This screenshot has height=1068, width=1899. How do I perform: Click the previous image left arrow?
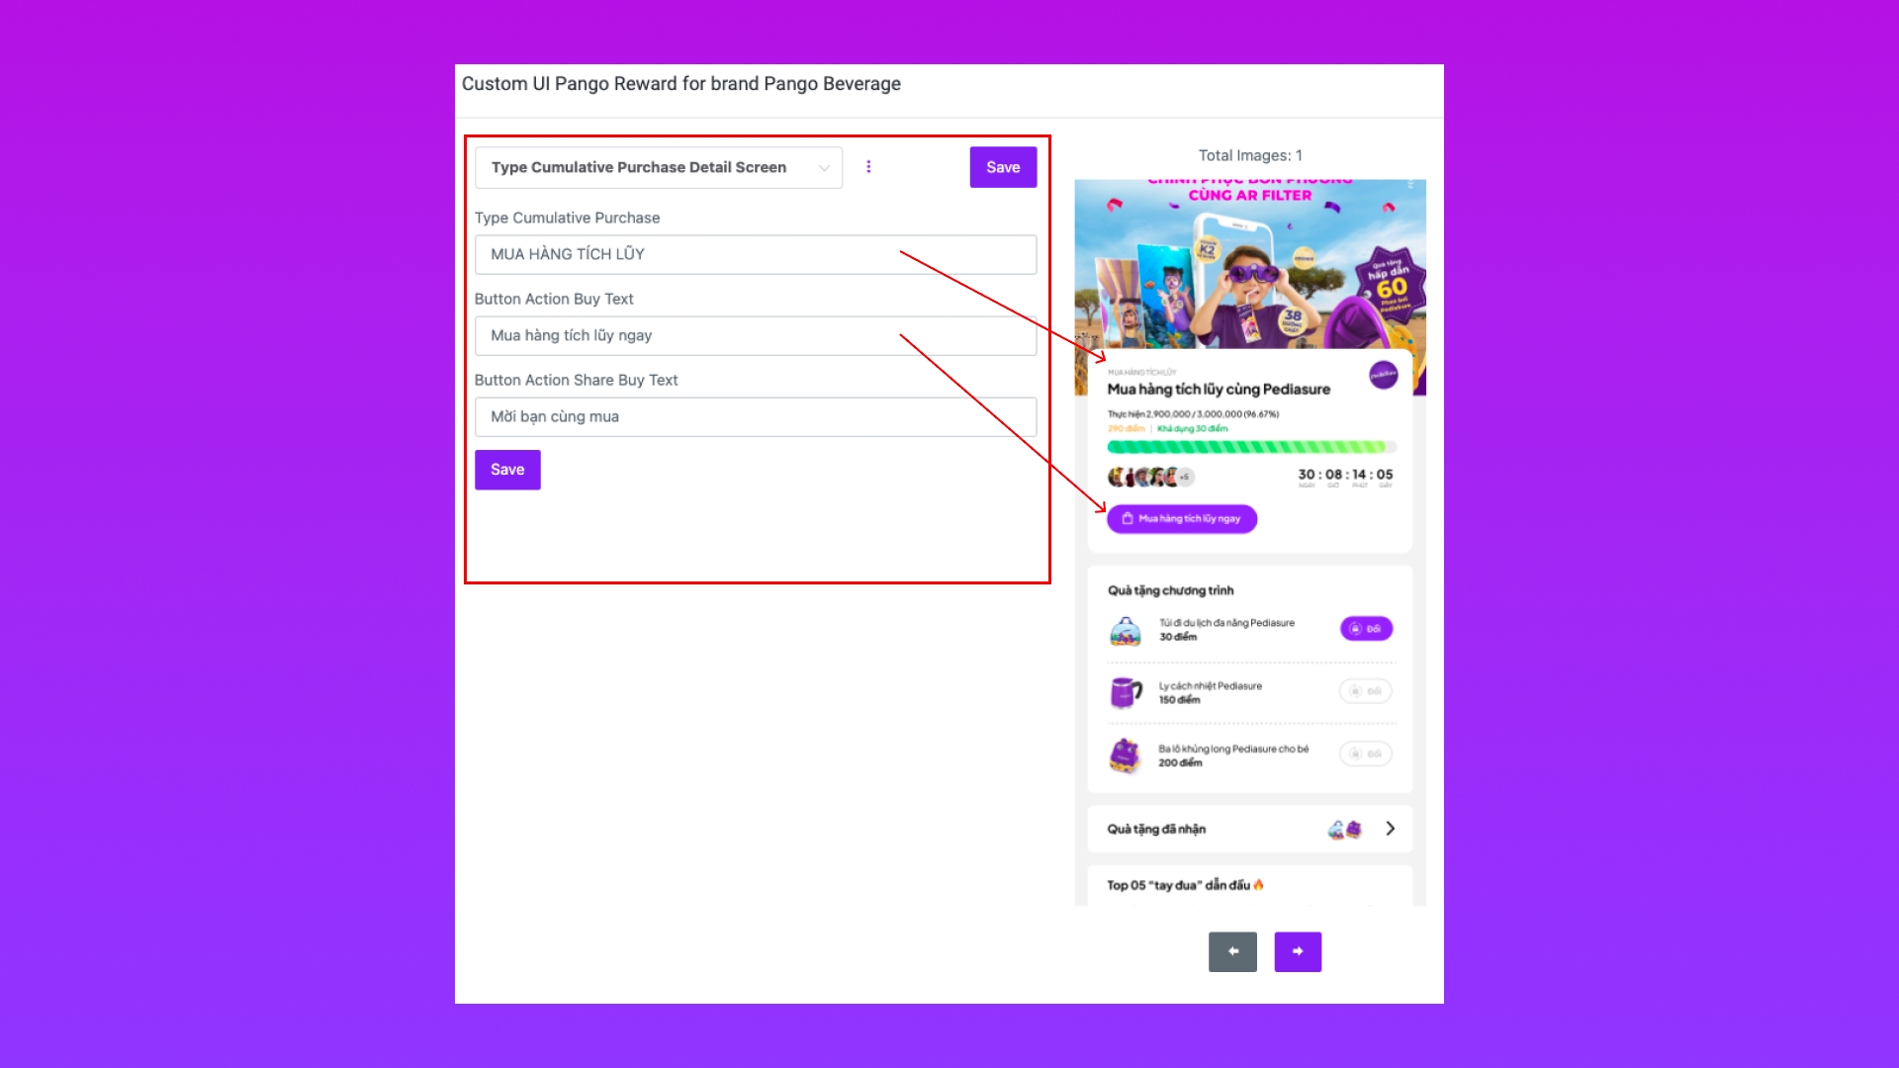pos(1232,951)
